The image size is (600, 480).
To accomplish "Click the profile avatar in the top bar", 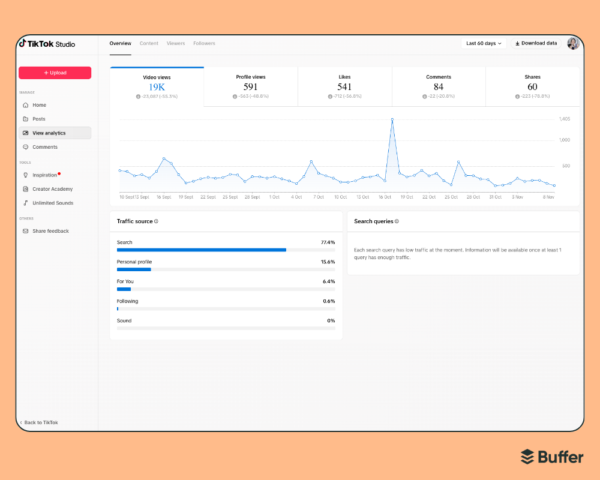I will (x=573, y=43).
